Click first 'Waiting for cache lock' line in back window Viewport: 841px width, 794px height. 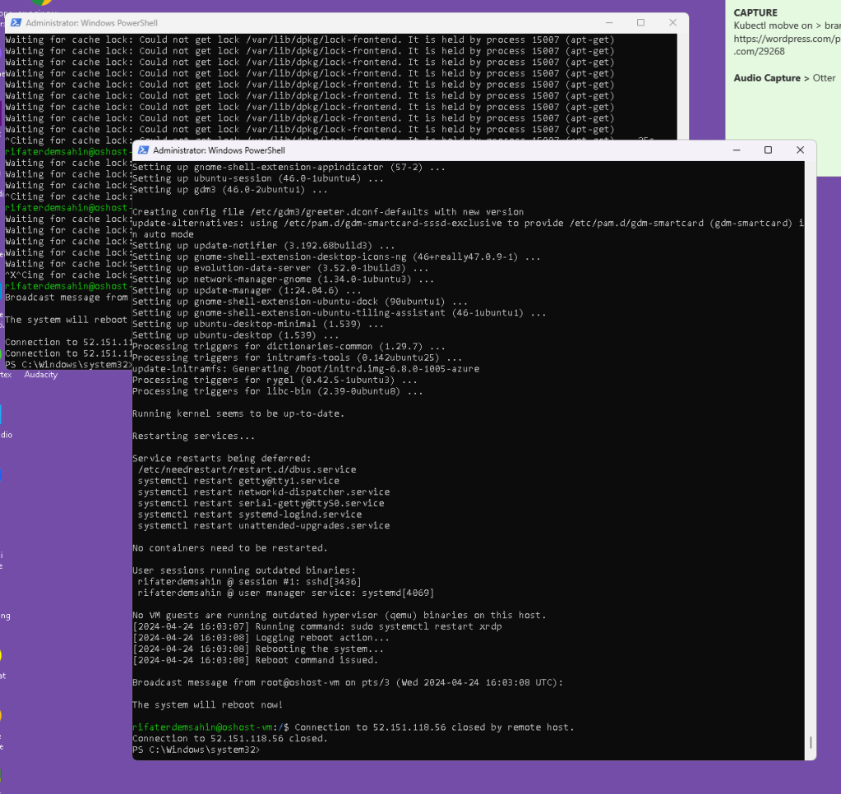pos(309,39)
